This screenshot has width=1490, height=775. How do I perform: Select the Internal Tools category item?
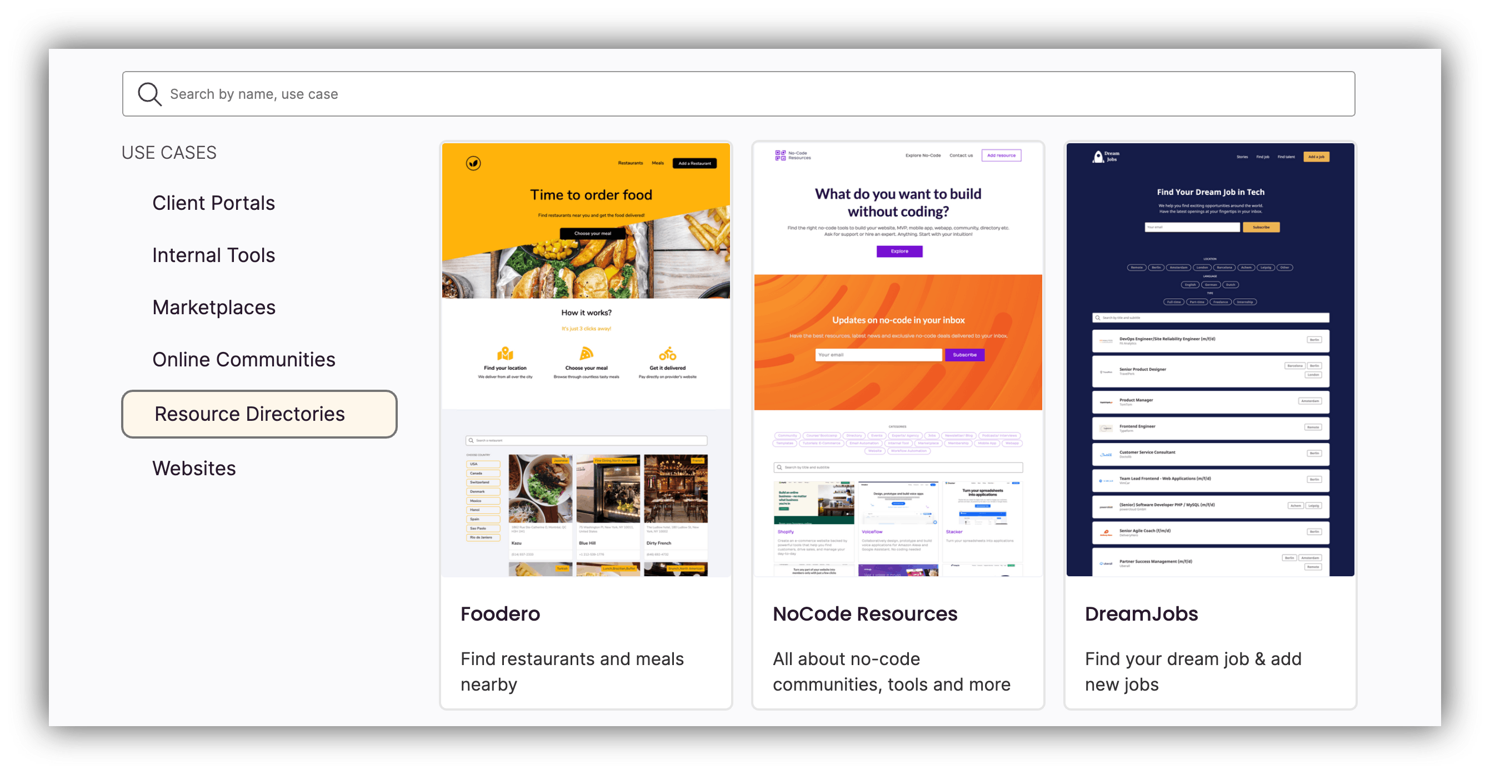(x=213, y=254)
